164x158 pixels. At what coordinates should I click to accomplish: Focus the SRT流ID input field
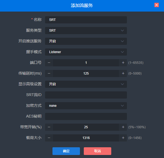pyautogui.click(x=86, y=95)
